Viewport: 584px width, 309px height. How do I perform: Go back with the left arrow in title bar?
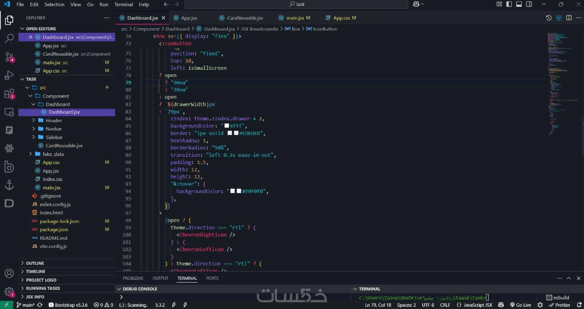[166, 5]
